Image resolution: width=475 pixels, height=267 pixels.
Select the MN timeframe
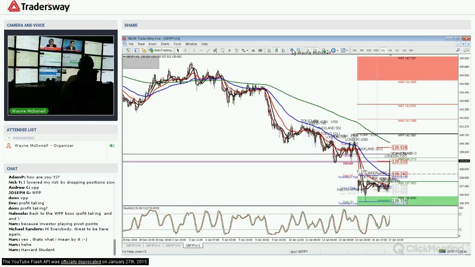click(411, 50)
